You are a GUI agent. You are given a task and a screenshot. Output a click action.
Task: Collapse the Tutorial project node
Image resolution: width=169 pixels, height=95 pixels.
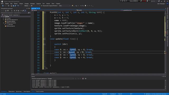(x=2, y=17)
